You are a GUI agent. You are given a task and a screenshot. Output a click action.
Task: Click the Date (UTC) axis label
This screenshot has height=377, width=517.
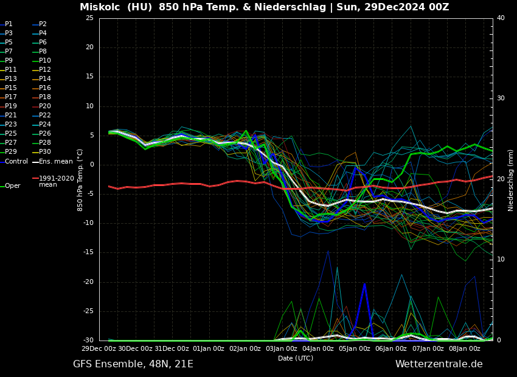296,358
